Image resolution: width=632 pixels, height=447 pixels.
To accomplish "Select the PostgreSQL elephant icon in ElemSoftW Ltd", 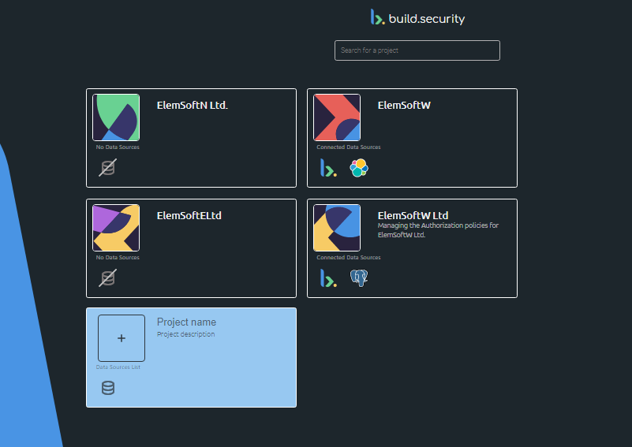I will (359, 278).
